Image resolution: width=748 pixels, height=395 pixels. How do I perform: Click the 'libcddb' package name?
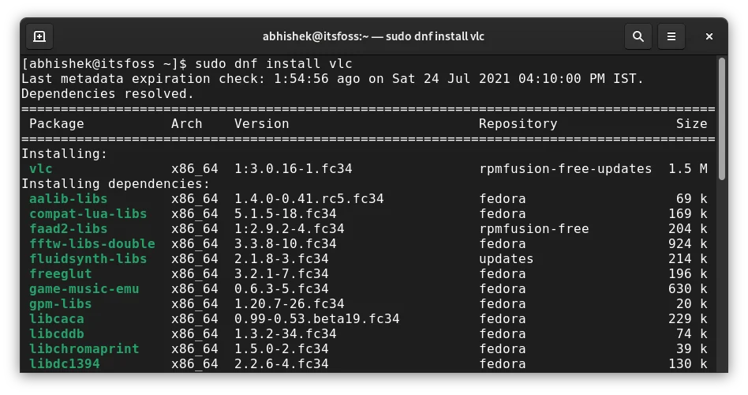[56, 334]
